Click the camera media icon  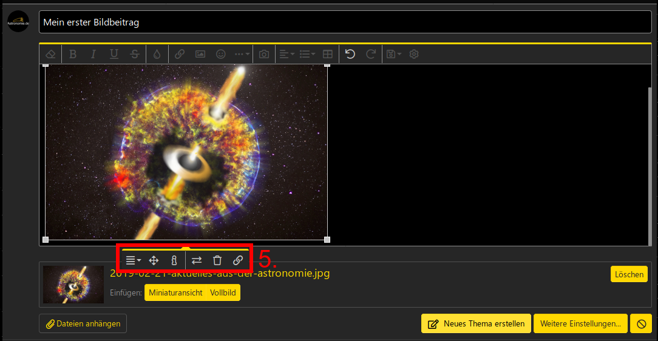(x=264, y=54)
